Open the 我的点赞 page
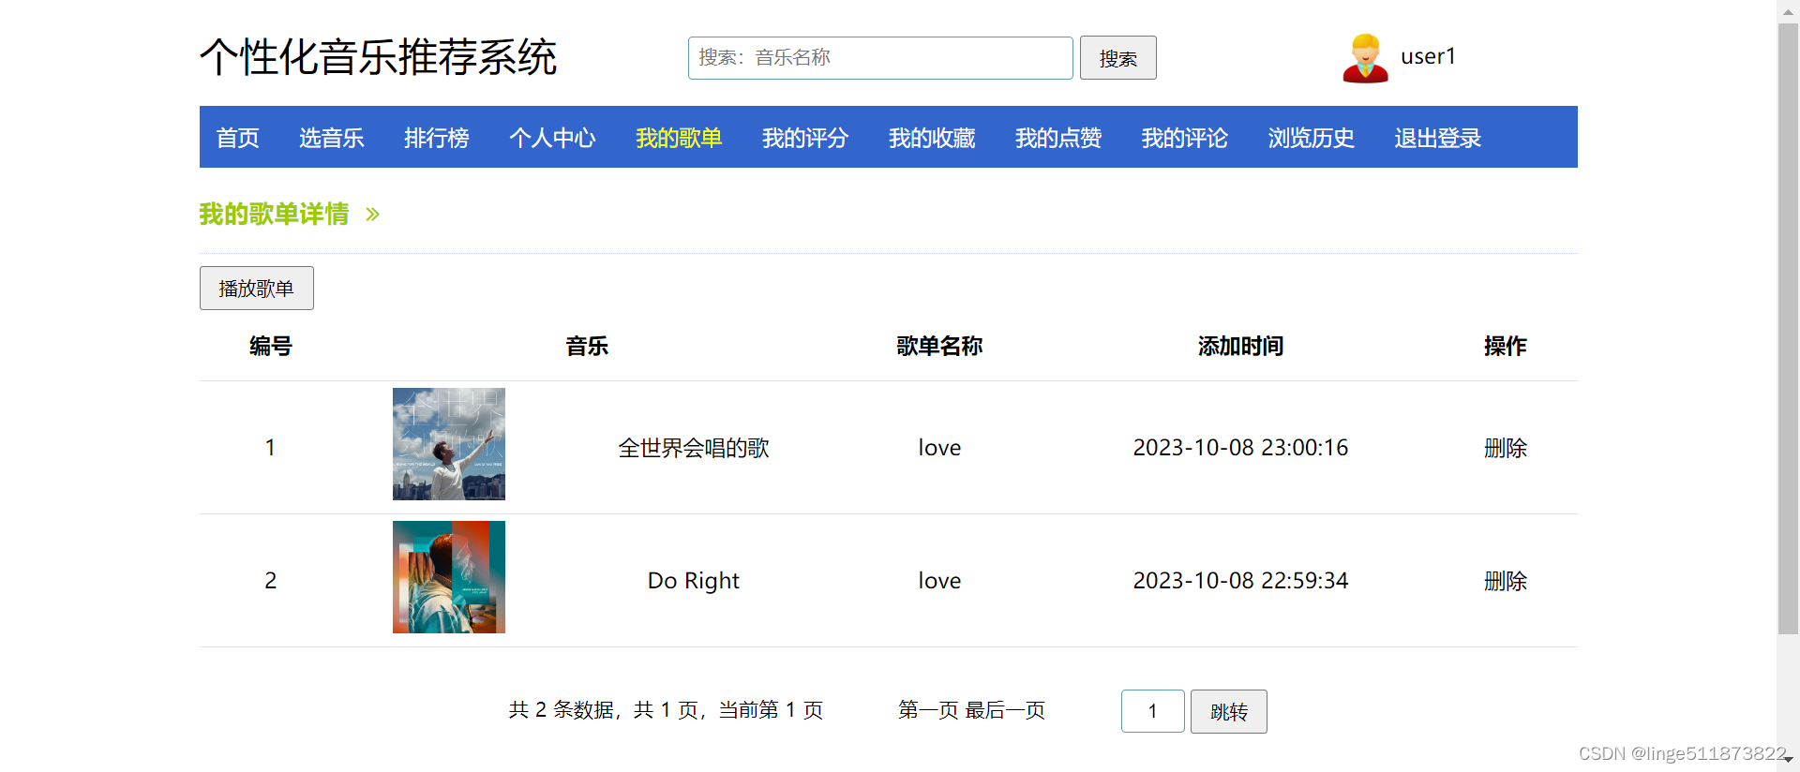 1058,138
